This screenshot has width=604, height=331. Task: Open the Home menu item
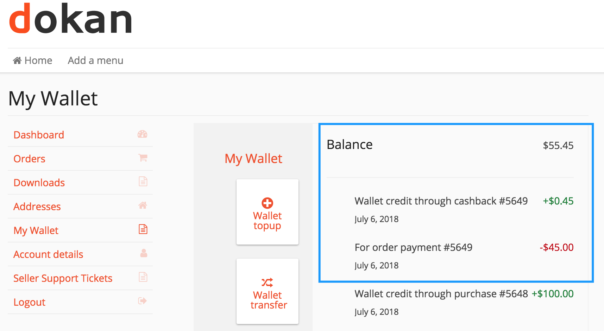[32, 60]
